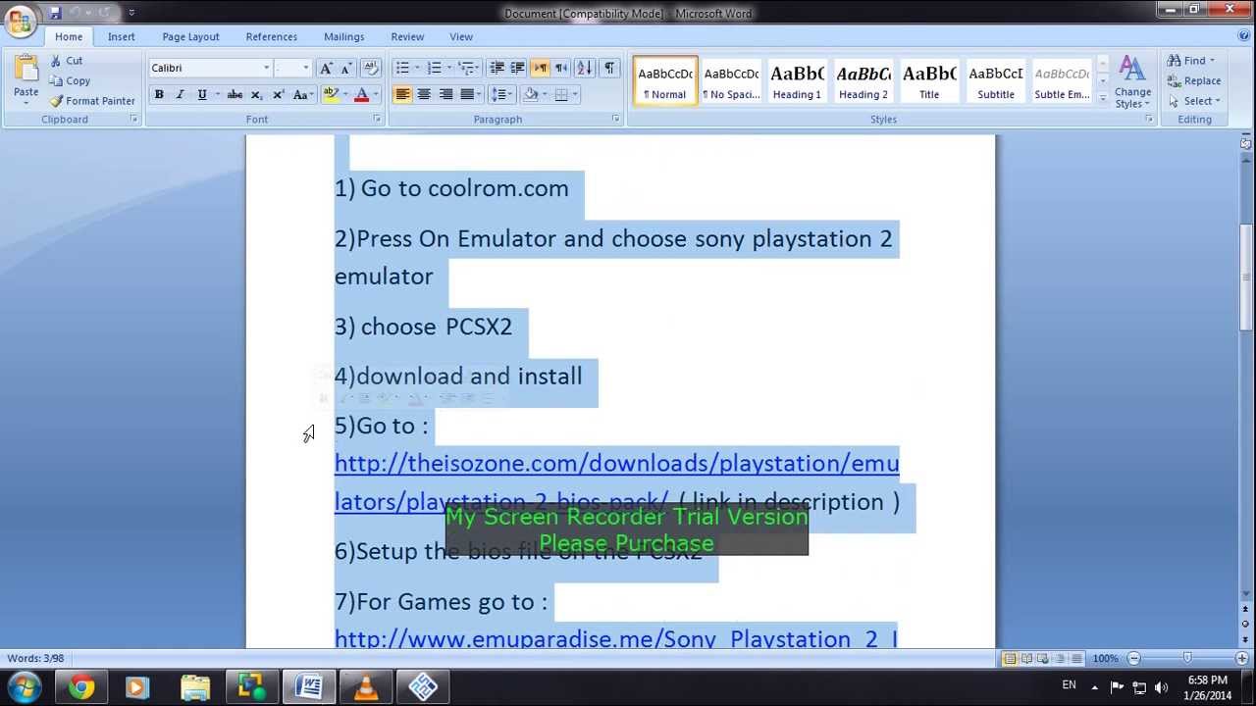Open Shading color dropdown
Viewport: 1256px width, 706px height.
(547, 94)
